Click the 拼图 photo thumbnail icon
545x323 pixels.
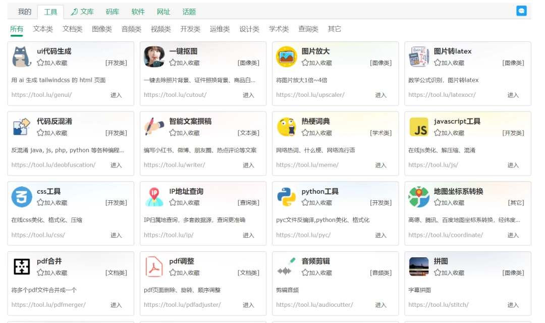419,267
